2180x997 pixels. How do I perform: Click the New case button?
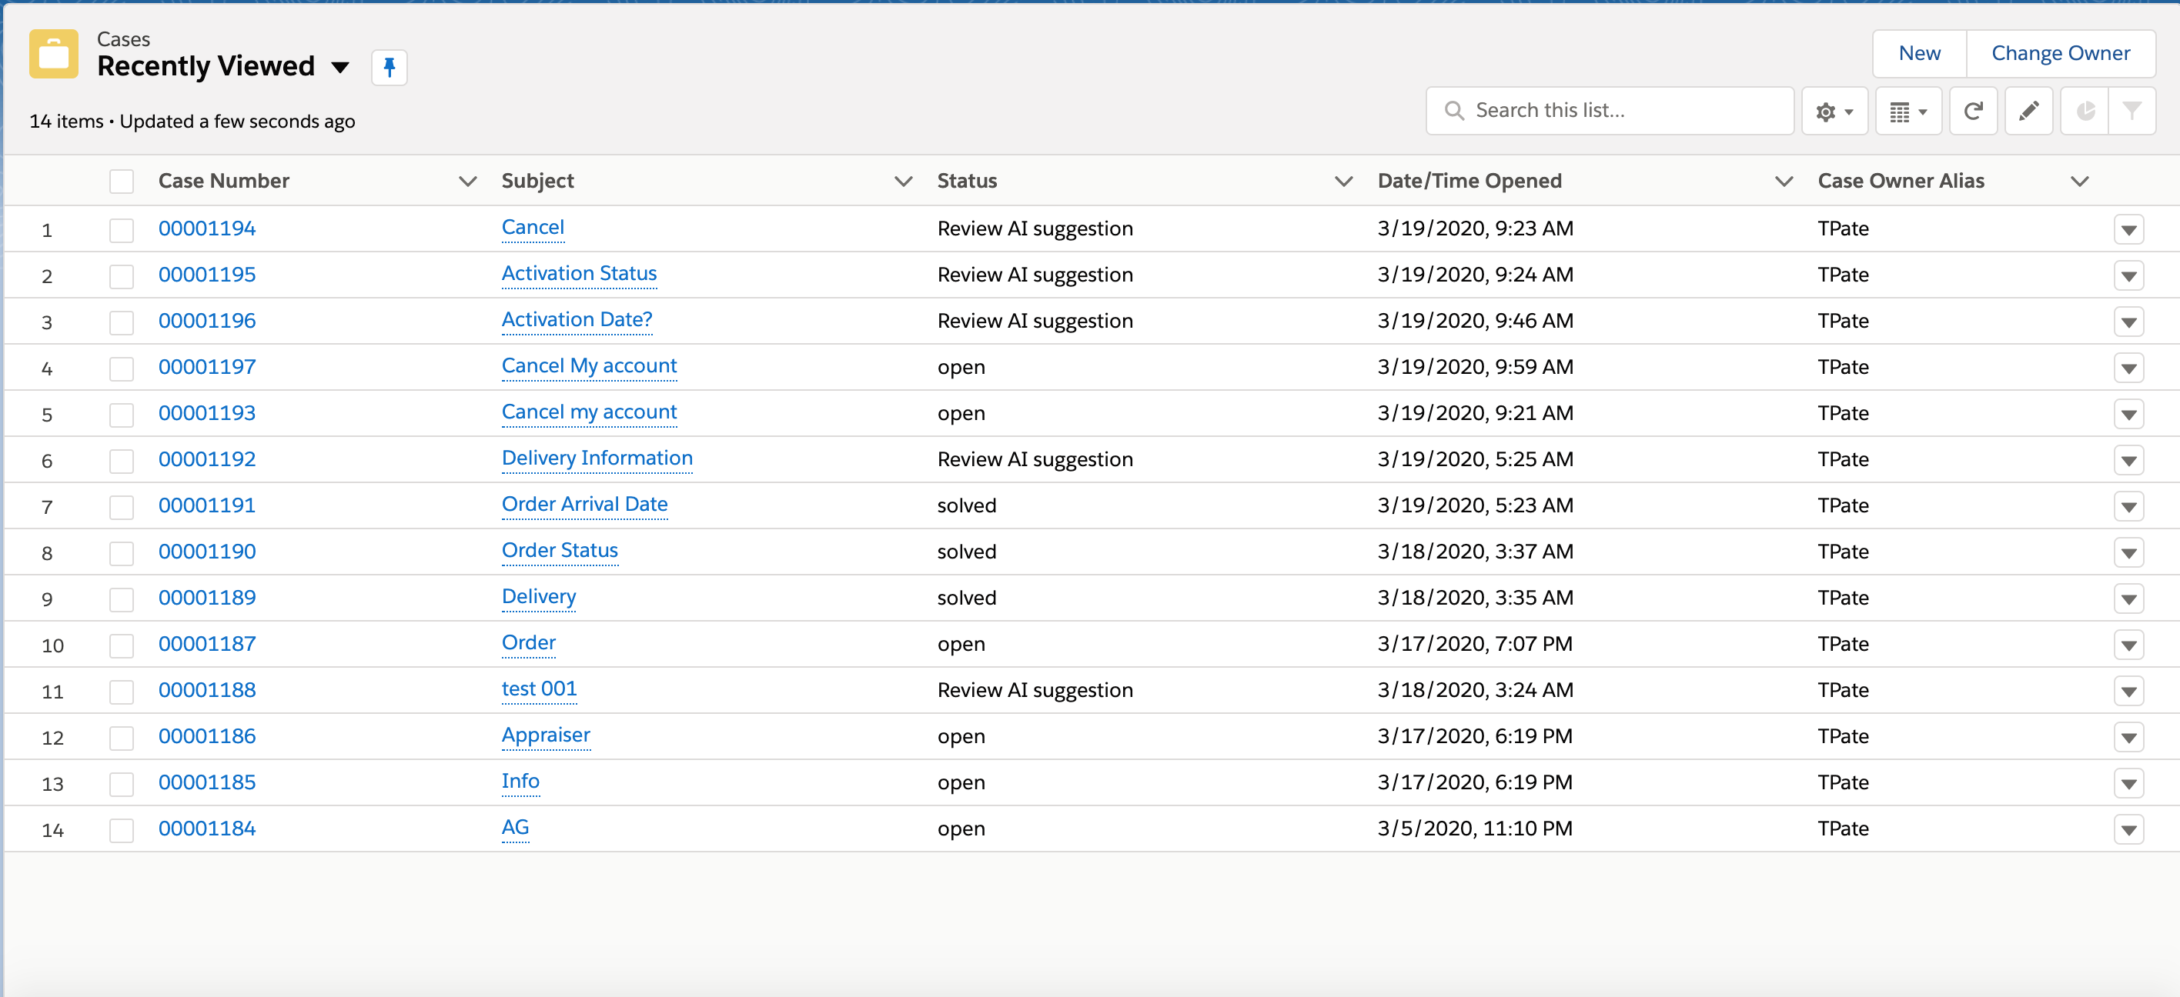coord(1918,53)
